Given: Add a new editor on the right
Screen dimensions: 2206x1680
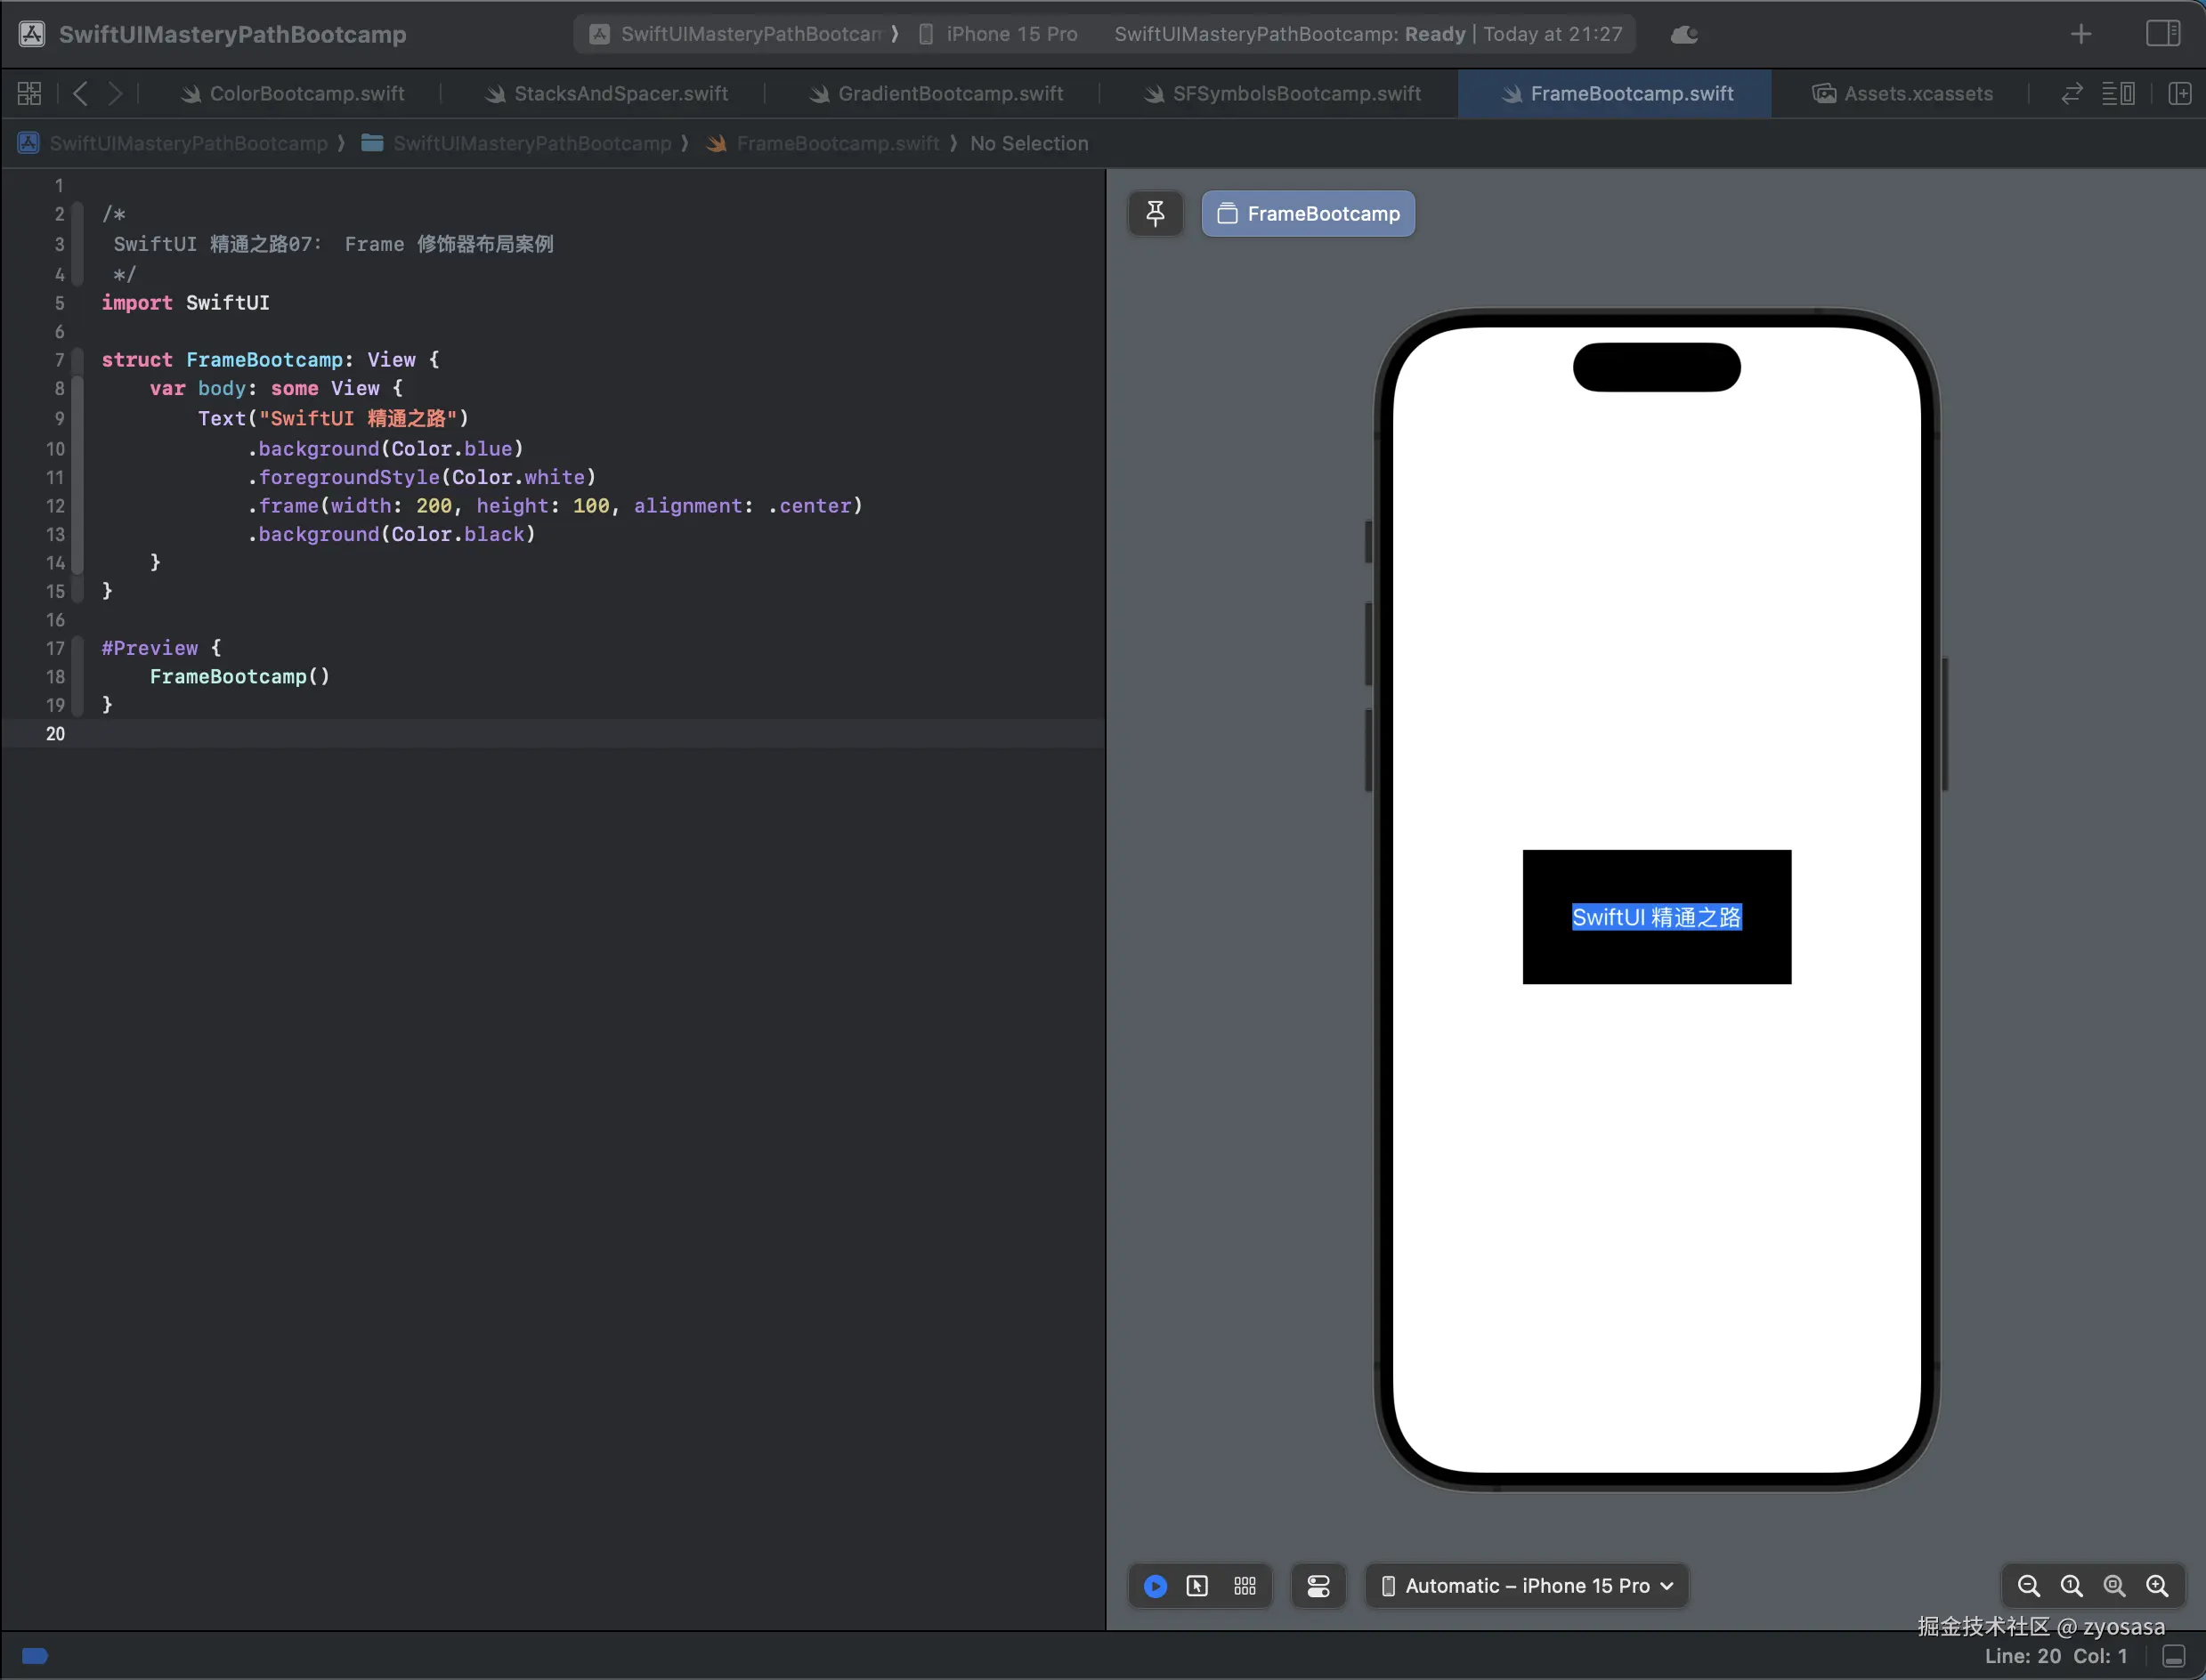Looking at the screenshot, I should coord(2179,94).
